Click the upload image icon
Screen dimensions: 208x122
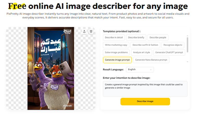click(x=84, y=31)
